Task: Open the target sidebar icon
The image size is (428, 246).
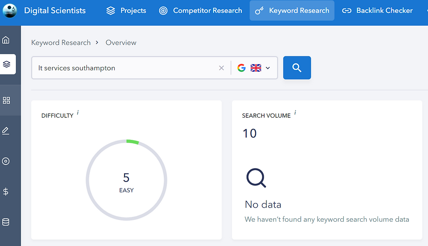Action: click(x=6, y=161)
